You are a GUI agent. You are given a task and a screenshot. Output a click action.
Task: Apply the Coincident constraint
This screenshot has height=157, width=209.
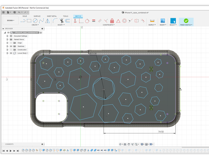(81, 21)
